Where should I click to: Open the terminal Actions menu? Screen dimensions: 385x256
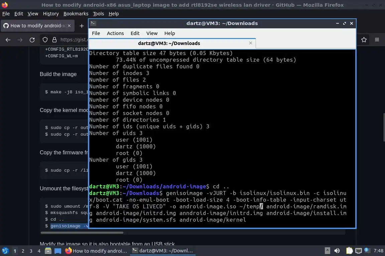(115, 33)
